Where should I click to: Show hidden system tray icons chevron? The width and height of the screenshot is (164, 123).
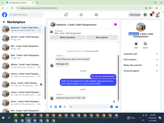coord(140,118)
